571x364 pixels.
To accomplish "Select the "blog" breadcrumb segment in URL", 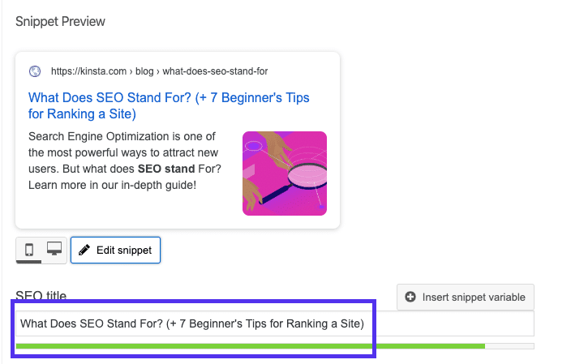I will tap(140, 71).
